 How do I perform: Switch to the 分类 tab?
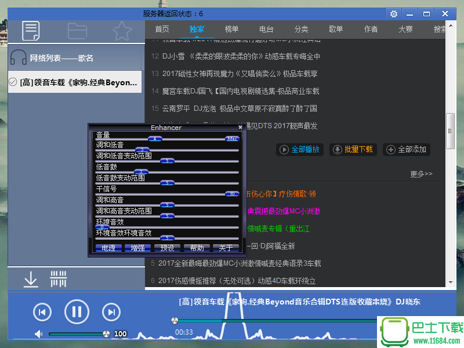(301, 29)
